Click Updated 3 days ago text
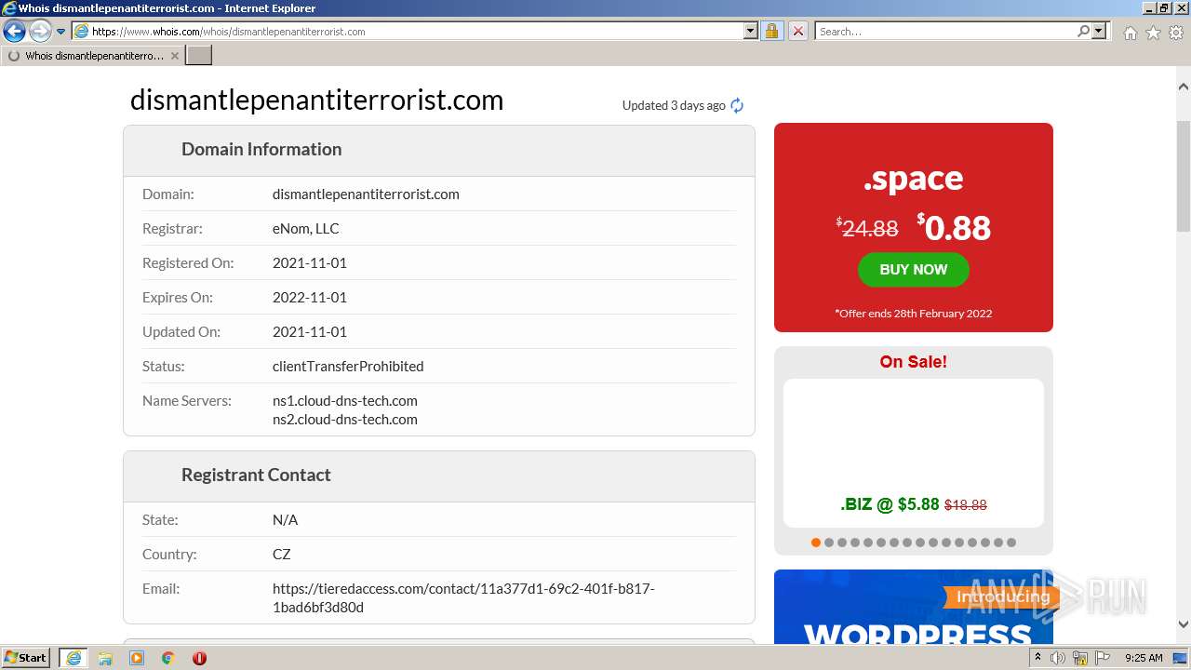1191x670 pixels. click(674, 105)
